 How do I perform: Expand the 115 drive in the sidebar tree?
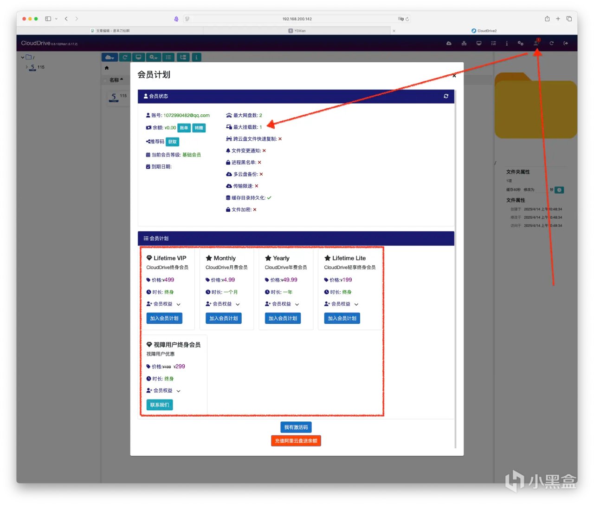tap(27, 67)
